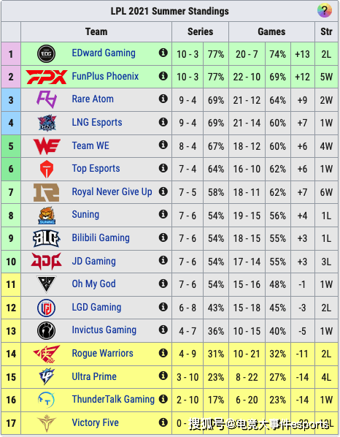
Task: Click the Ultra Prime team link
Action: click(94, 376)
